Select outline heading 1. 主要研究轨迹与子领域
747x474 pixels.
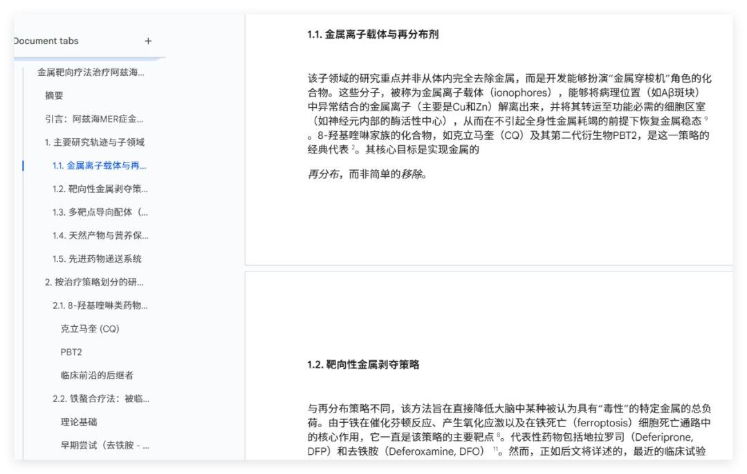click(x=94, y=142)
